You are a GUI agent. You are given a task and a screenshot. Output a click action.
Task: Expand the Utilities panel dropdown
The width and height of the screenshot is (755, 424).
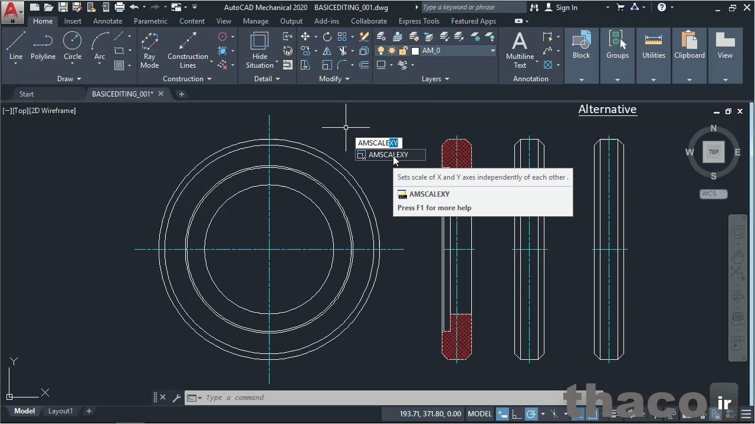[654, 79]
